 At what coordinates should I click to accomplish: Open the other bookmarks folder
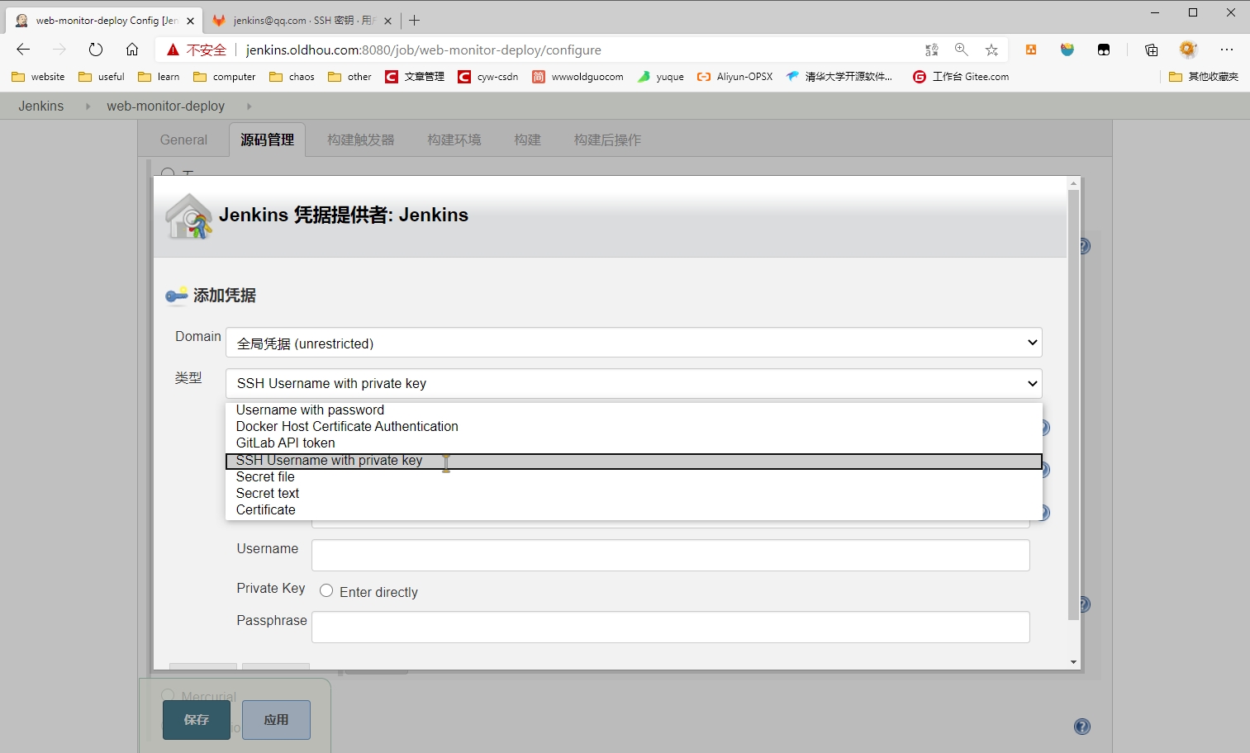(x=350, y=77)
